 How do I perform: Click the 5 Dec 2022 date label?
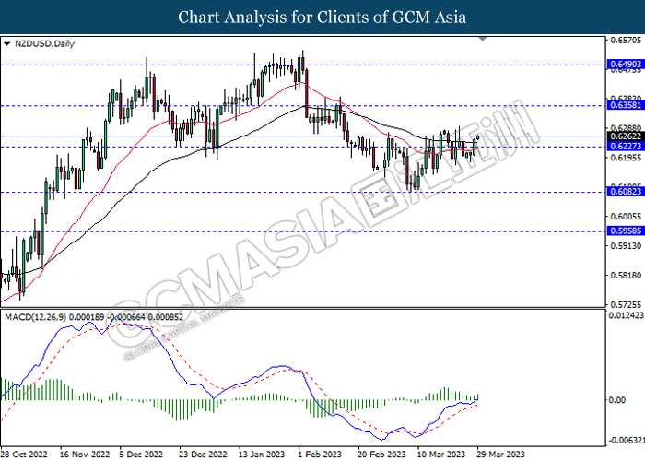point(141,454)
